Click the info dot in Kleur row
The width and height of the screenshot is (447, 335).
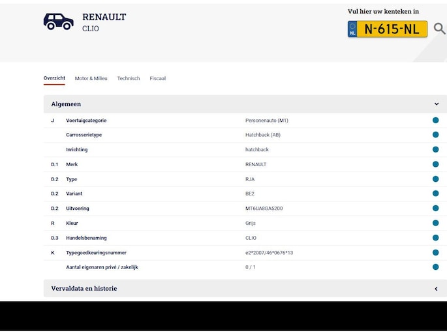[435, 223]
